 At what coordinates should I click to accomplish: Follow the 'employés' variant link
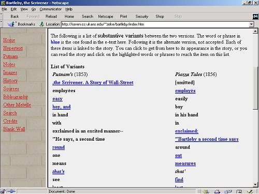[185, 91]
